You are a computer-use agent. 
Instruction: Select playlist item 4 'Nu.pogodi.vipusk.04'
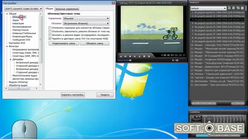click(217, 23)
